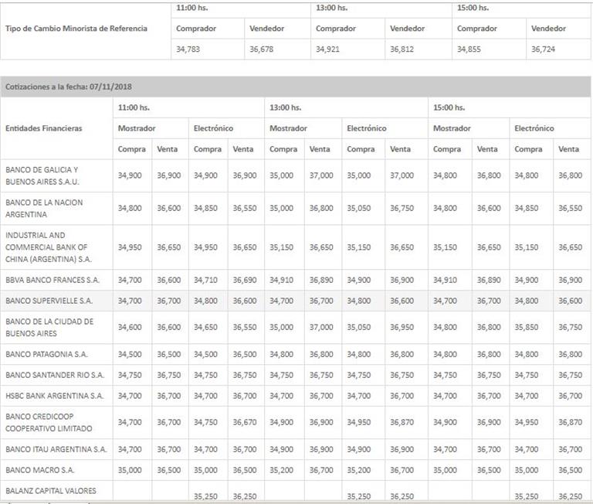Click the BANCO SUPERVIELLE S.A. row name

click(x=49, y=301)
